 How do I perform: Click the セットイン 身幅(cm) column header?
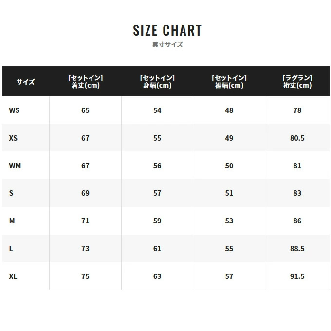[157, 82]
